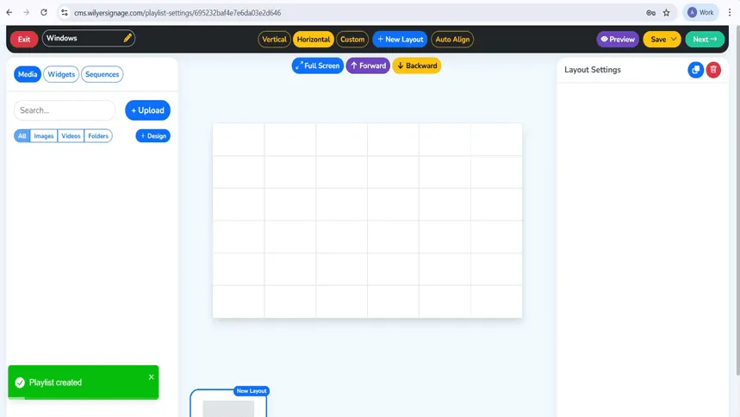The width and height of the screenshot is (740, 417).
Task: Switch to the Sequences tab
Action: (x=102, y=74)
